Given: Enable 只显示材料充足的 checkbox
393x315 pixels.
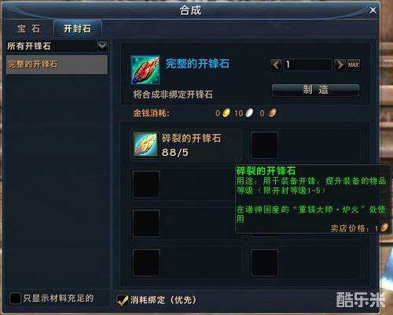Looking at the screenshot, I should click(15, 298).
